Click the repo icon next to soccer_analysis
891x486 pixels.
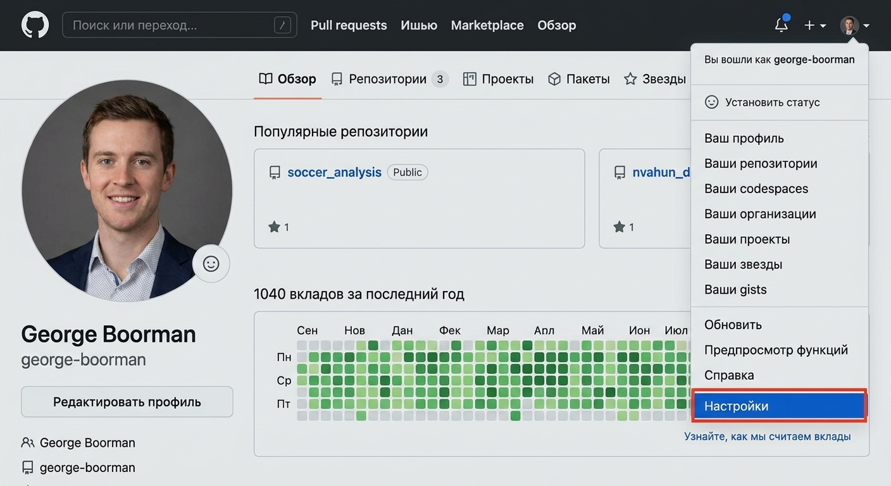(275, 172)
